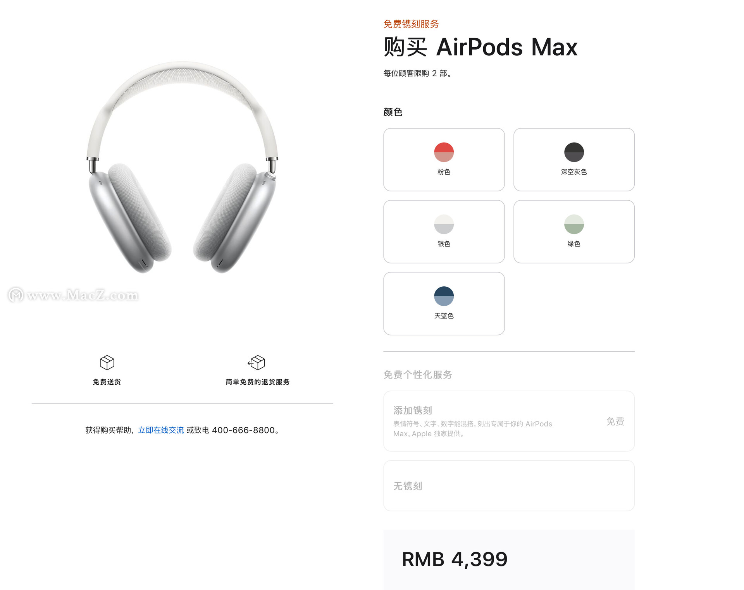
Task: Select the space gray color swatch circle
Action: 574,152
